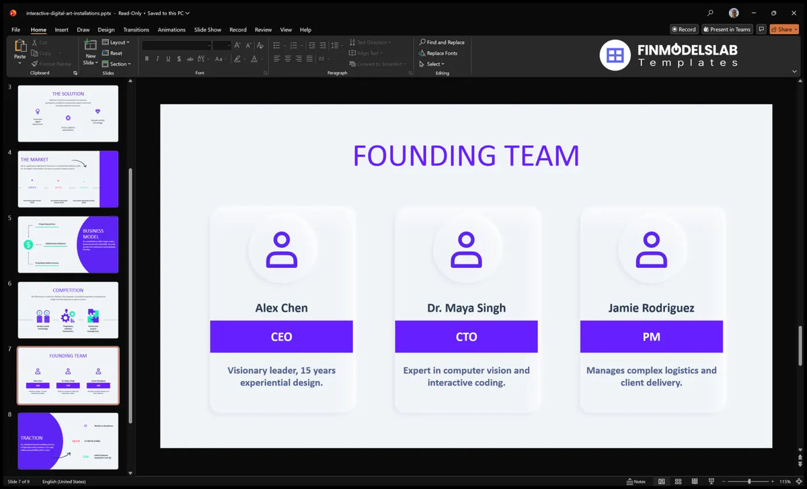Viewport: 807px width, 489px height.
Task: Toggle Italic formatting
Action: [157, 58]
